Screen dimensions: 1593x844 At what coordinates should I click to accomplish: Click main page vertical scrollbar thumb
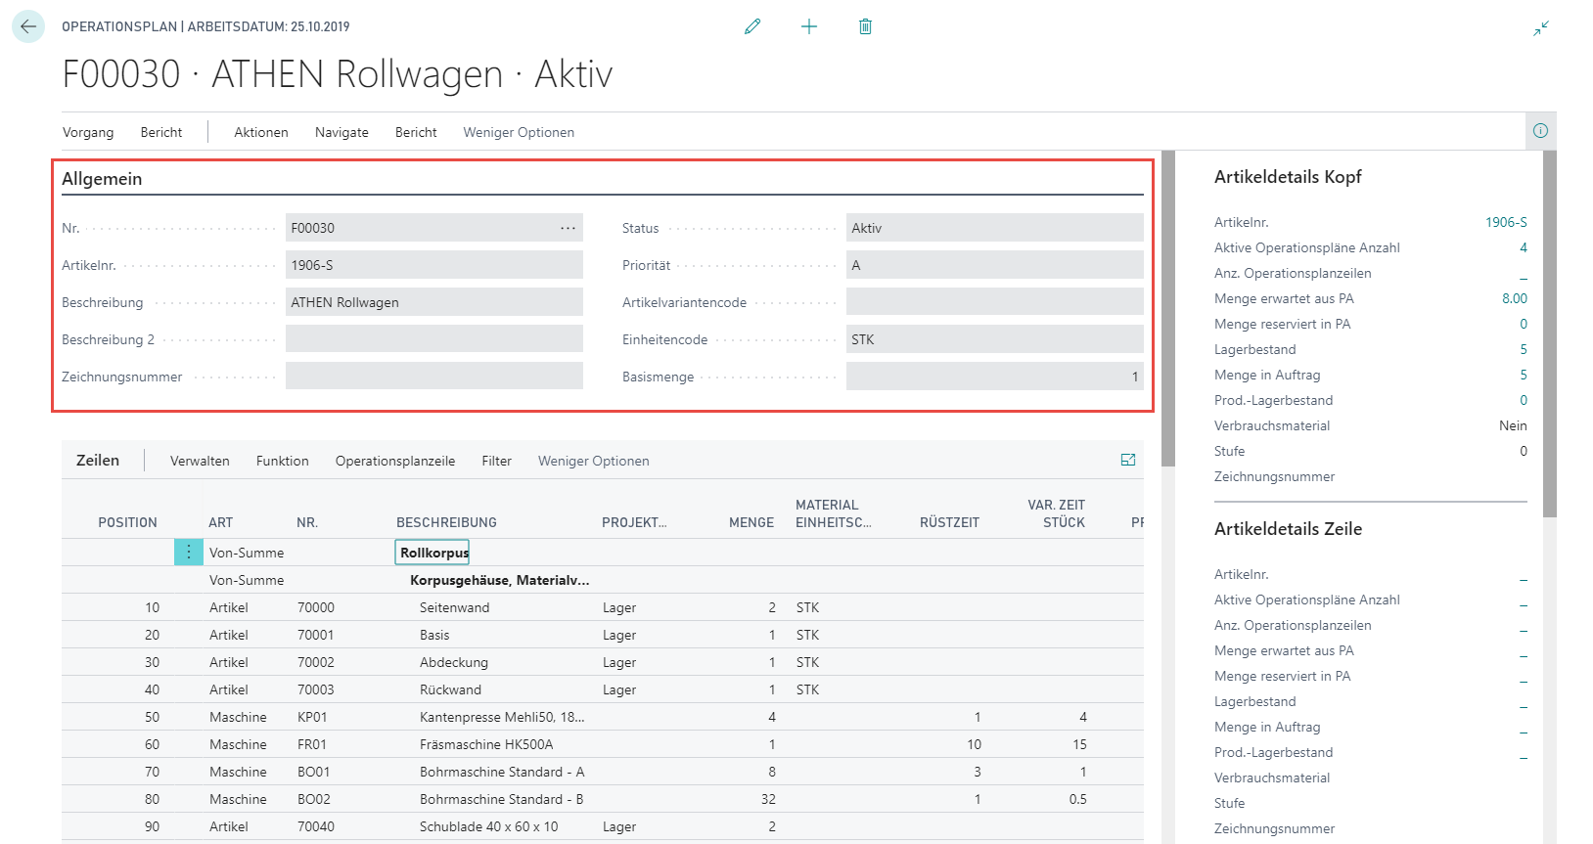[1167, 308]
